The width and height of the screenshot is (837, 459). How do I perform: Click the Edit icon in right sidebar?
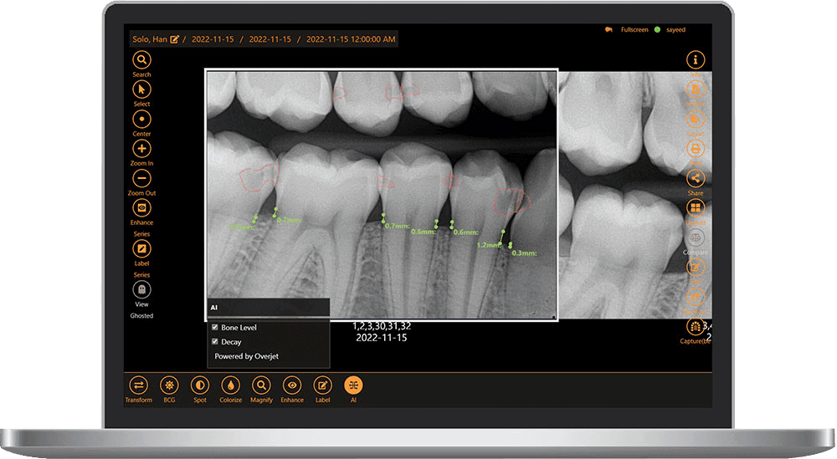(695, 267)
